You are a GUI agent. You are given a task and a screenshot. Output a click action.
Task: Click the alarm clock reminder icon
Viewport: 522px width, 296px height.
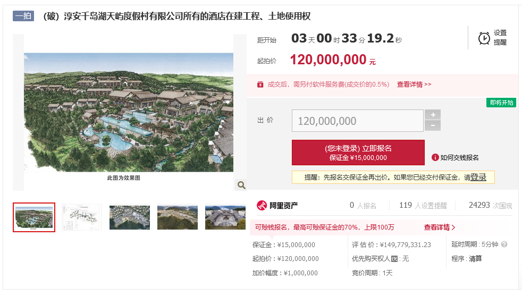coord(484,38)
